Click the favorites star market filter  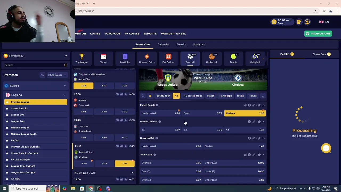[x=150, y=96]
